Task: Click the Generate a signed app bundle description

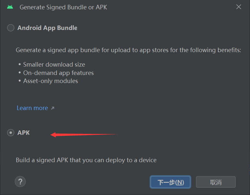Action: (128, 50)
